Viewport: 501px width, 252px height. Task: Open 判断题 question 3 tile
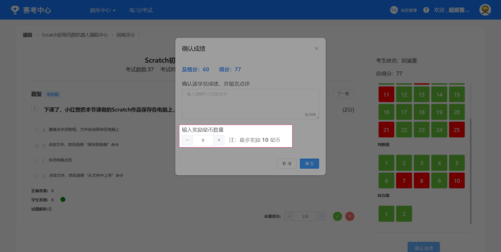tap(422, 163)
